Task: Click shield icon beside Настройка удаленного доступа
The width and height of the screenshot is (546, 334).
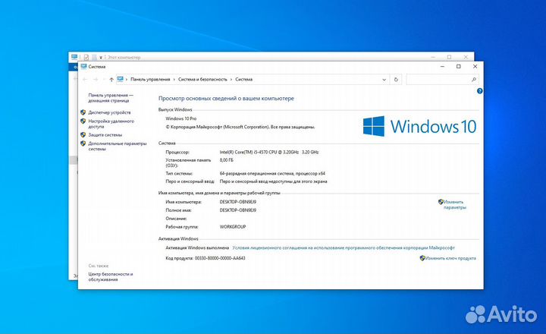Action: (x=83, y=121)
